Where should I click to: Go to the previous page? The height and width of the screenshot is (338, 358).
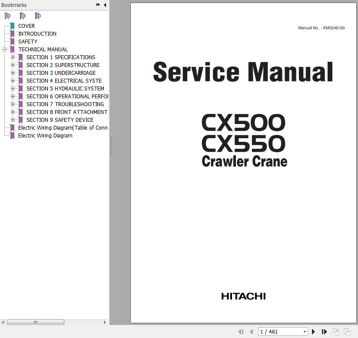tap(252, 331)
